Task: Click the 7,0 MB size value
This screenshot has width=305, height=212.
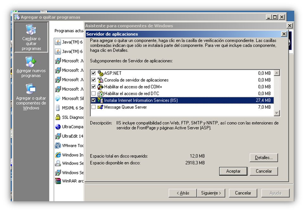Action: point(264,107)
